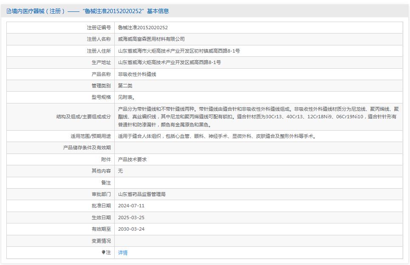Click the 产品储存条件及有效期 label
The width and height of the screenshot is (410, 265).
point(87,148)
